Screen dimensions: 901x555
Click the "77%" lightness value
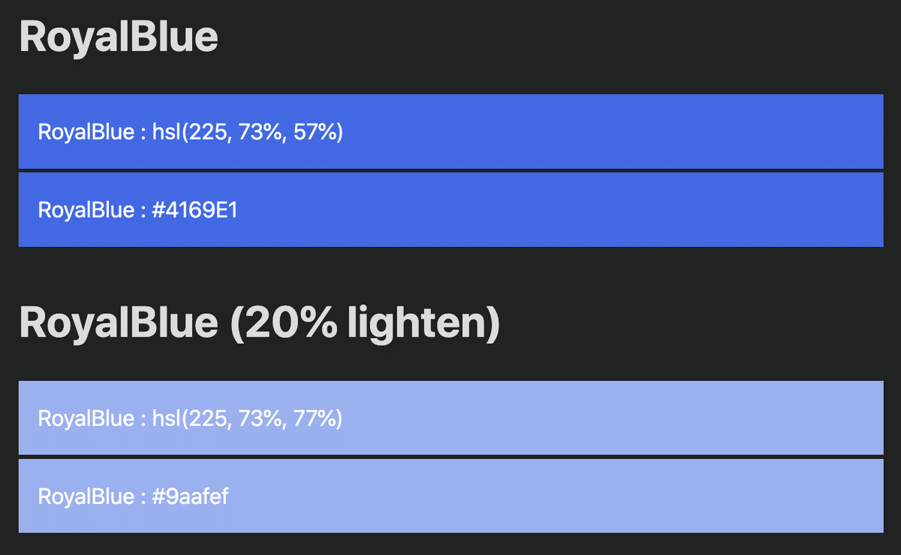click(317, 418)
